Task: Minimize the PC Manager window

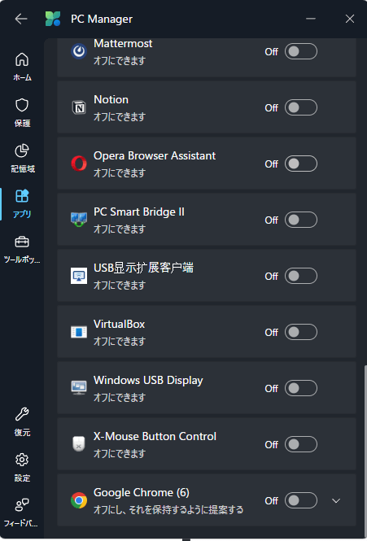Action: (x=311, y=19)
